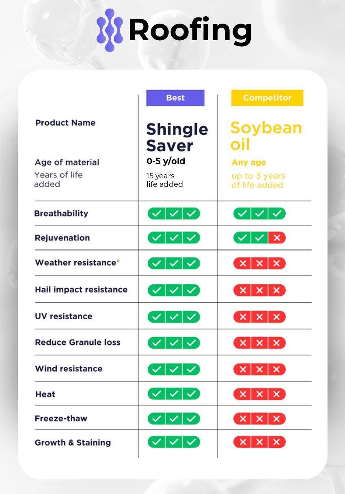Click Shingle Saver's middle Wind resistance checkmark
345x494 pixels.
[x=174, y=369]
